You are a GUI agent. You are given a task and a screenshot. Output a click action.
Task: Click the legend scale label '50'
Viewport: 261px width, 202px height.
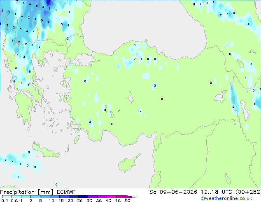(x=127, y=200)
